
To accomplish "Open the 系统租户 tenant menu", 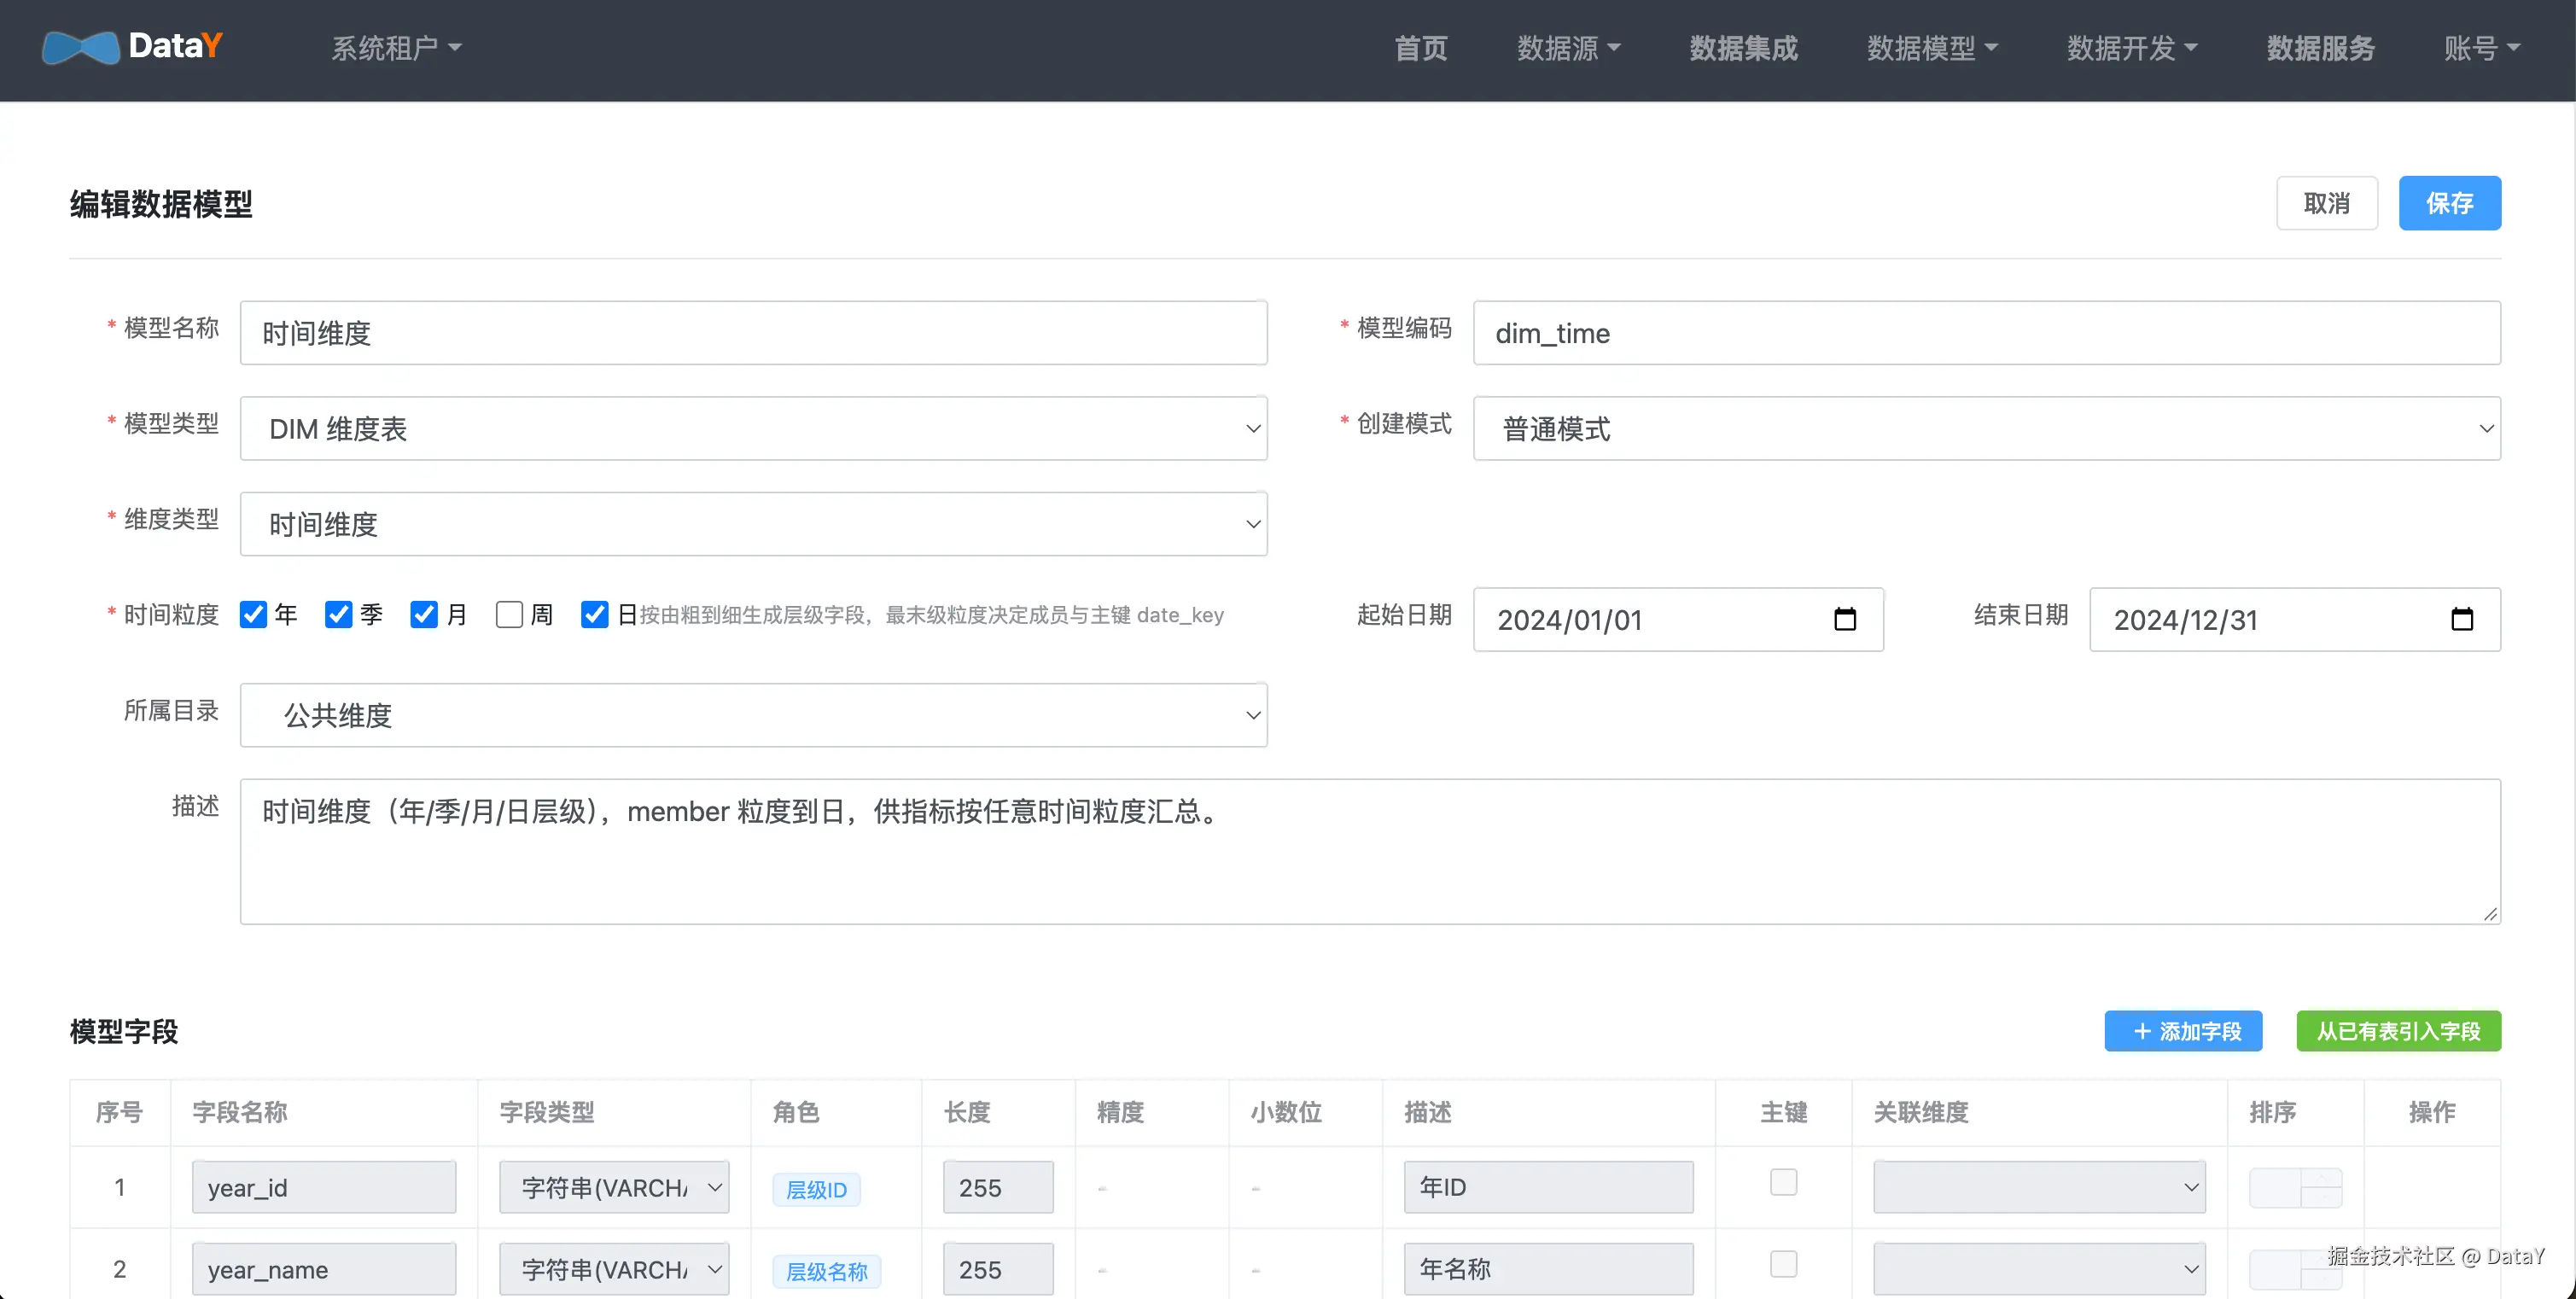I will (396, 48).
